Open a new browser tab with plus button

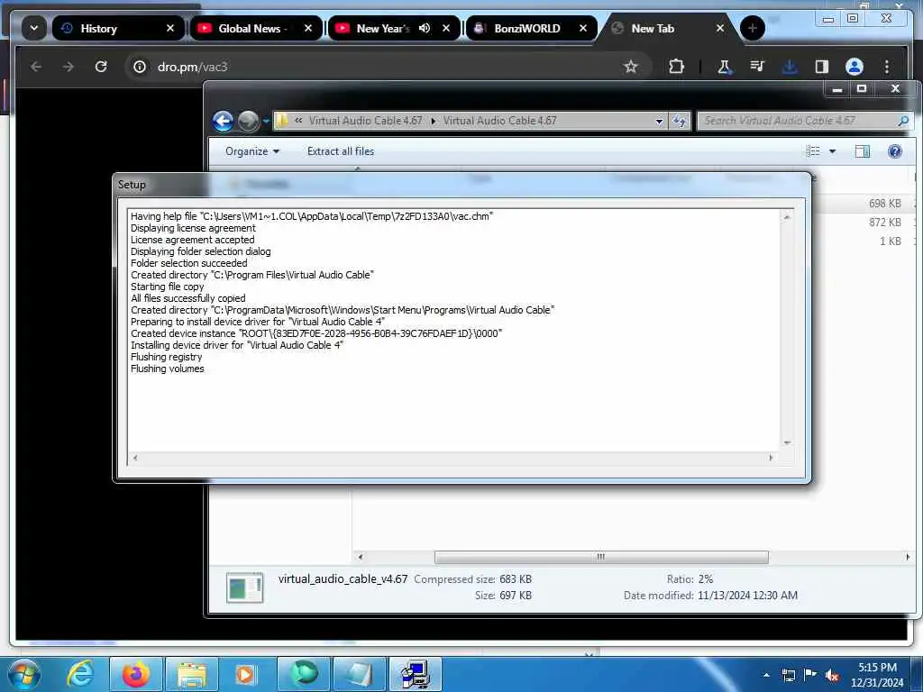coord(752,28)
